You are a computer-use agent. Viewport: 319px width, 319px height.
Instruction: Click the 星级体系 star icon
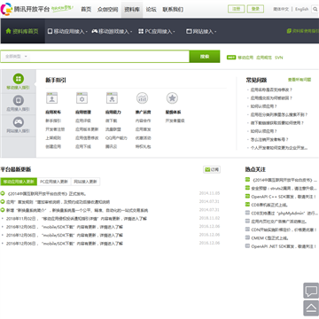pyautogui.click(x=172, y=97)
